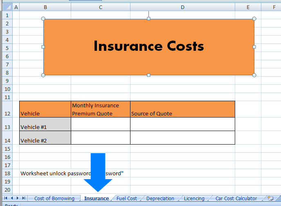This screenshot has width=281, height=206.
Task: Click the Select All corner button
Action: [7, 7]
